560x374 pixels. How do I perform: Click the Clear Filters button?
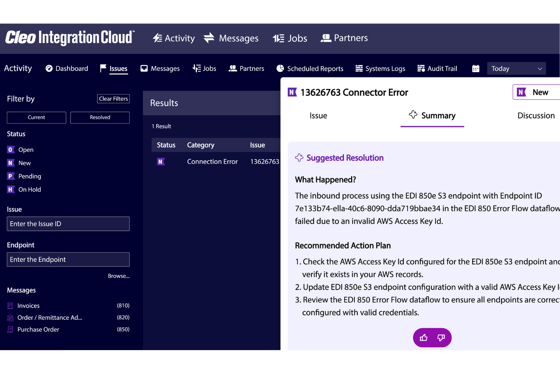(113, 99)
